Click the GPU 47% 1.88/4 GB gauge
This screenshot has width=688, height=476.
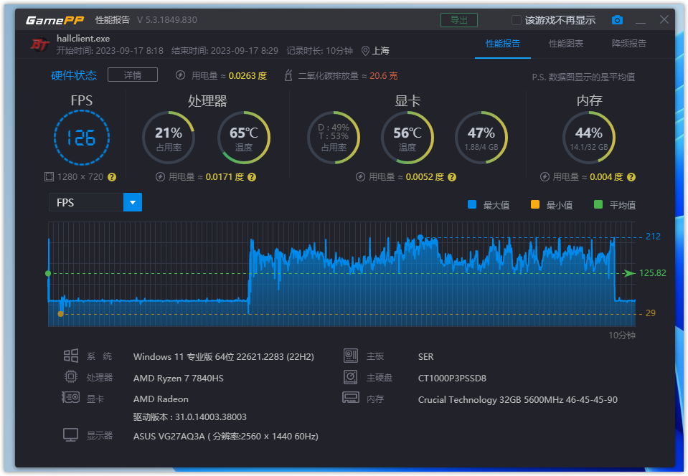[x=481, y=138]
